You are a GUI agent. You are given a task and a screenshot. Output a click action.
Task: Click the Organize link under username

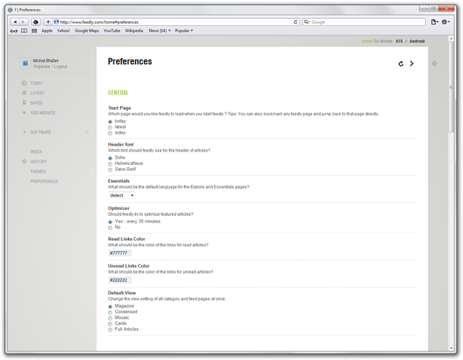(41, 67)
